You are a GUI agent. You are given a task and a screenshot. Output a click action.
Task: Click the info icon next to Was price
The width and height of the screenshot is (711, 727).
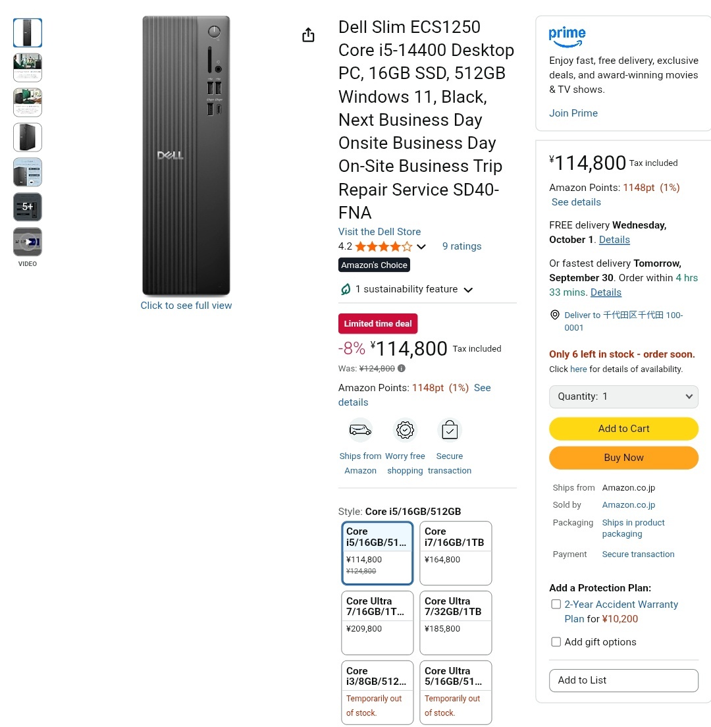[x=402, y=369]
